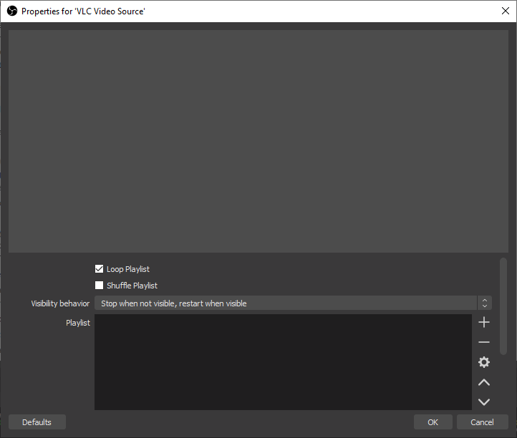Viewport: 517px width, 438px height.
Task: Enable the Shuffle Playlist checkbox
Action: 99,285
